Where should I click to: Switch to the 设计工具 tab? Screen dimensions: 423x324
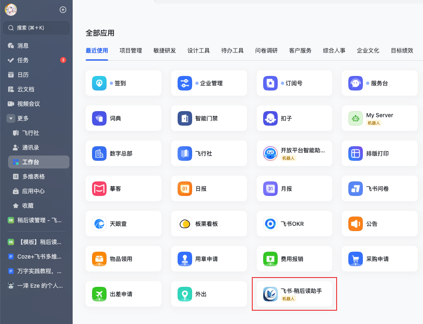point(199,50)
